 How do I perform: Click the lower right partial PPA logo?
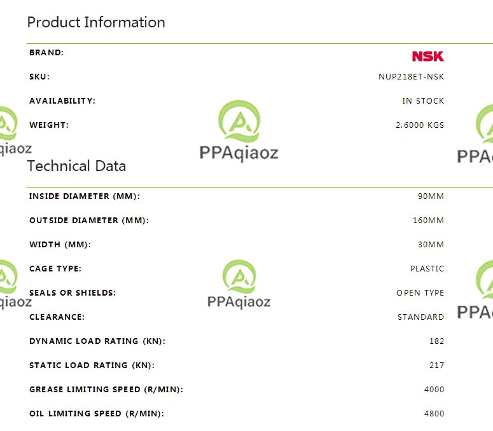coord(475,290)
